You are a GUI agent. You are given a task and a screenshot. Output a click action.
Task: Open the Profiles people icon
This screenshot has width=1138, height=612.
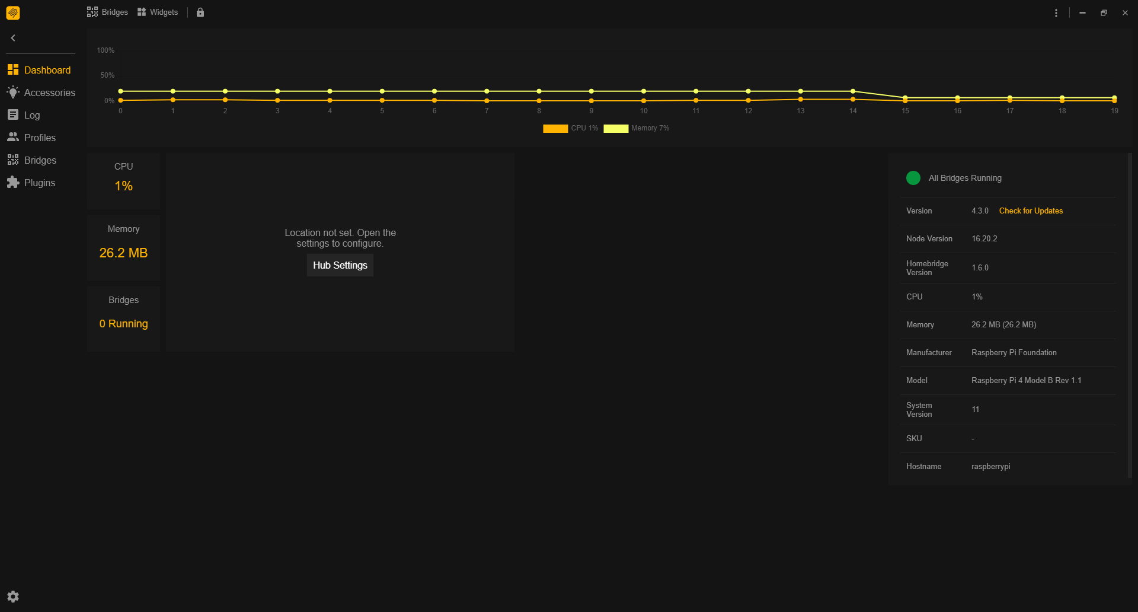(x=13, y=138)
